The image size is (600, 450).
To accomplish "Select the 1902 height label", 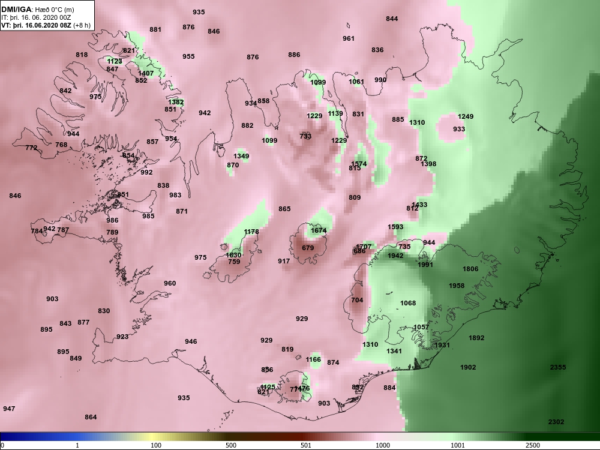I will pyautogui.click(x=468, y=367).
